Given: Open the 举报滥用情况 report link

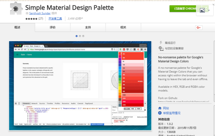Looking at the screenshot, I should pyautogui.click(x=172, y=113).
